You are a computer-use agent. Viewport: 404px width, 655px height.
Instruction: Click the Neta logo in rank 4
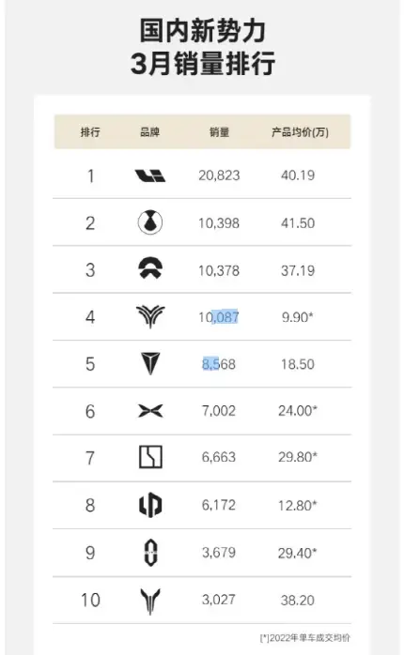pyautogui.click(x=150, y=316)
